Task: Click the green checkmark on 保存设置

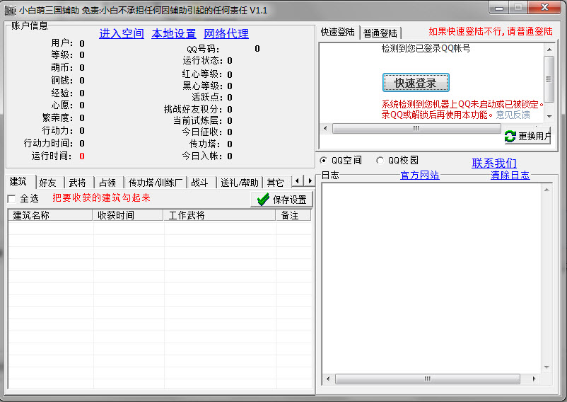Action: (263, 200)
